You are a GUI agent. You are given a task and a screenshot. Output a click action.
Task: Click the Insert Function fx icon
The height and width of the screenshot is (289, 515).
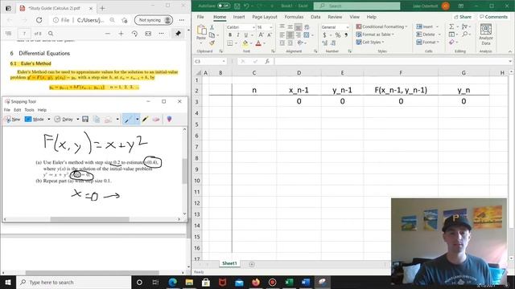tap(267, 61)
